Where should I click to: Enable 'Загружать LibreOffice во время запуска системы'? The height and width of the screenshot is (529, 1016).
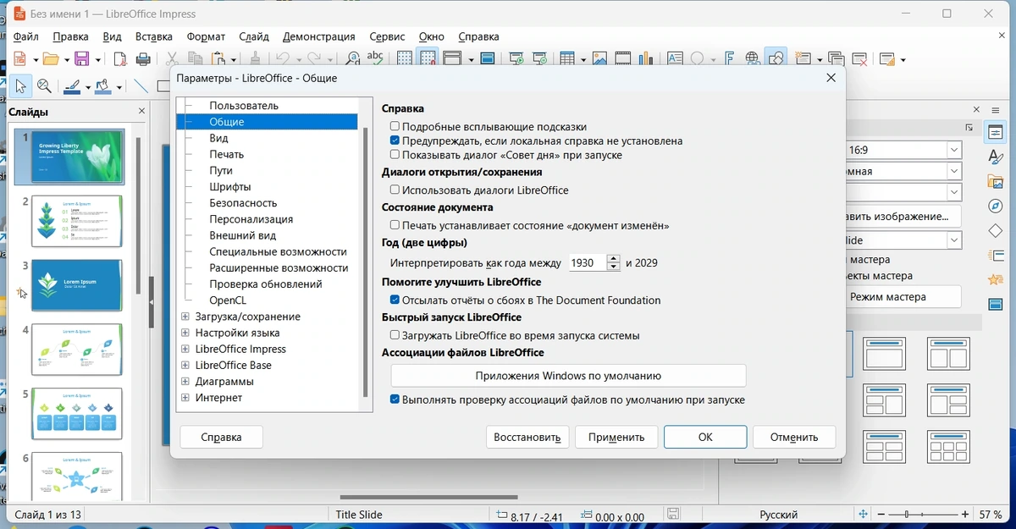tap(395, 335)
